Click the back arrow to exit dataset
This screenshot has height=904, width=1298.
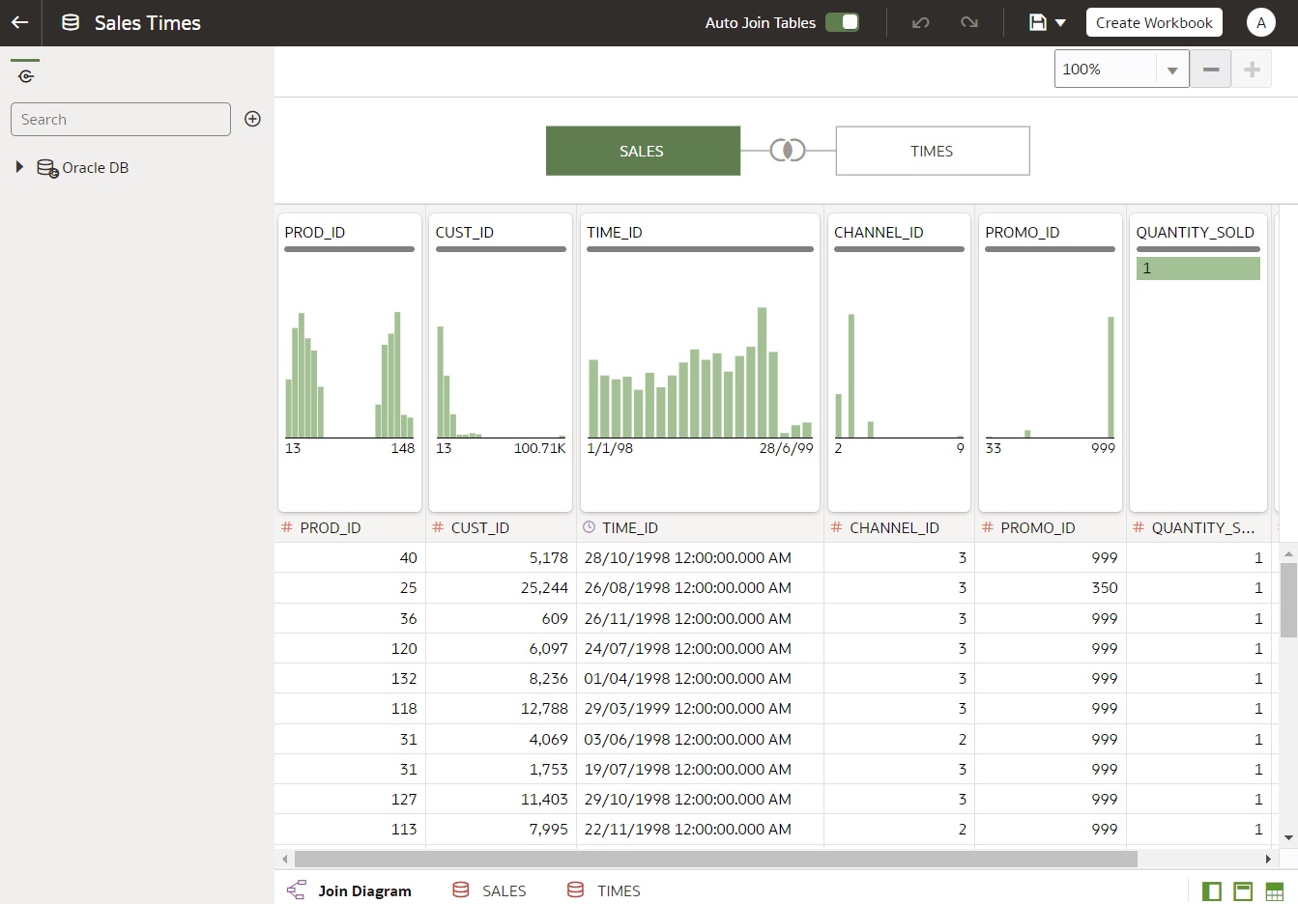pos(20,21)
